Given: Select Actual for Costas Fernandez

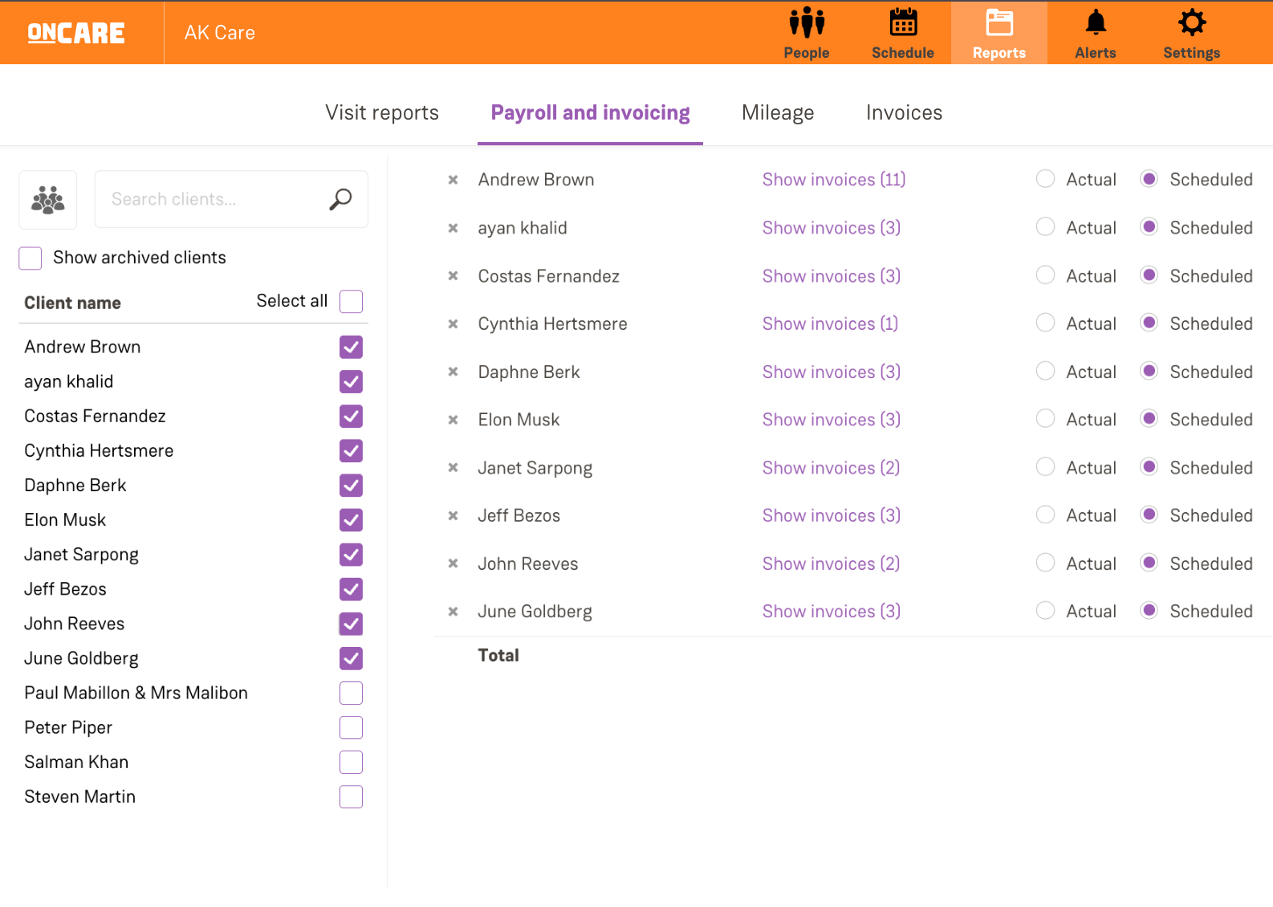Looking at the screenshot, I should [x=1045, y=275].
